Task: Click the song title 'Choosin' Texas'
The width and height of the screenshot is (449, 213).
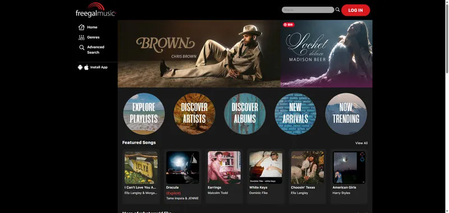Action: (x=303, y=188)
